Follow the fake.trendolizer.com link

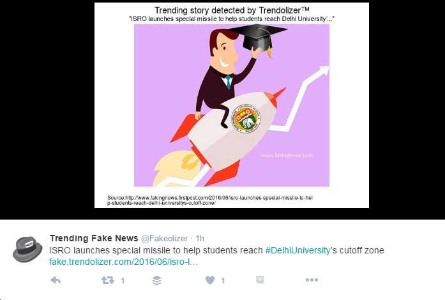(x=123, y=262)
